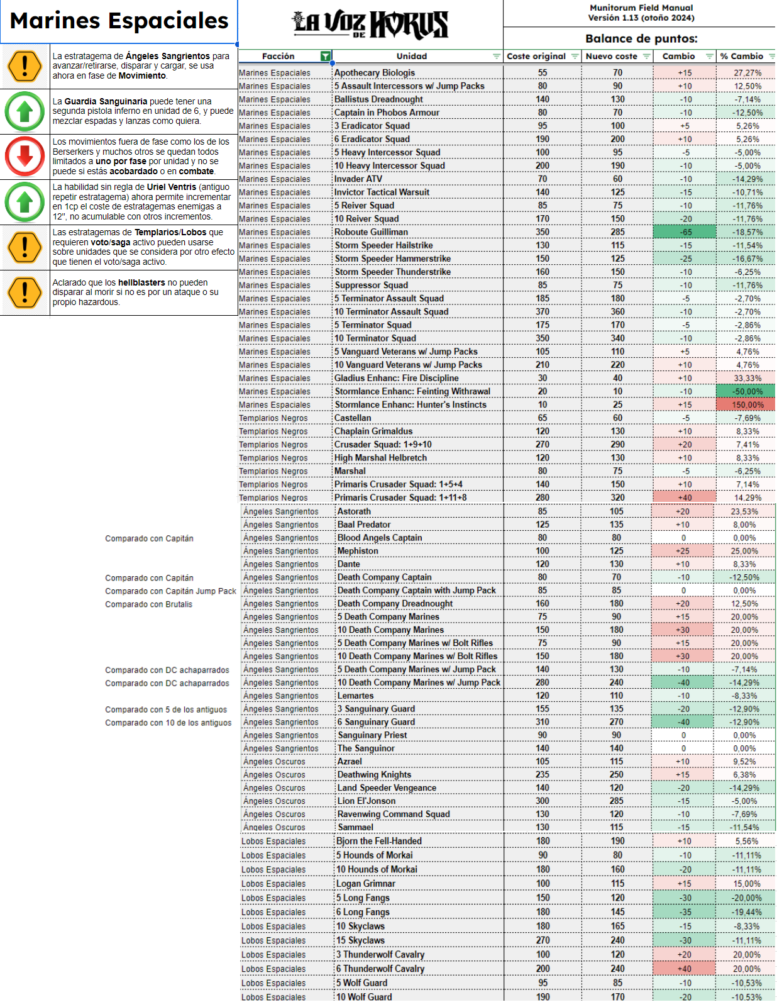This screenshot has width=777, height=1007.
Task: Click the green up arrow beside Uriel Ventris note
Action: point(25,202)
